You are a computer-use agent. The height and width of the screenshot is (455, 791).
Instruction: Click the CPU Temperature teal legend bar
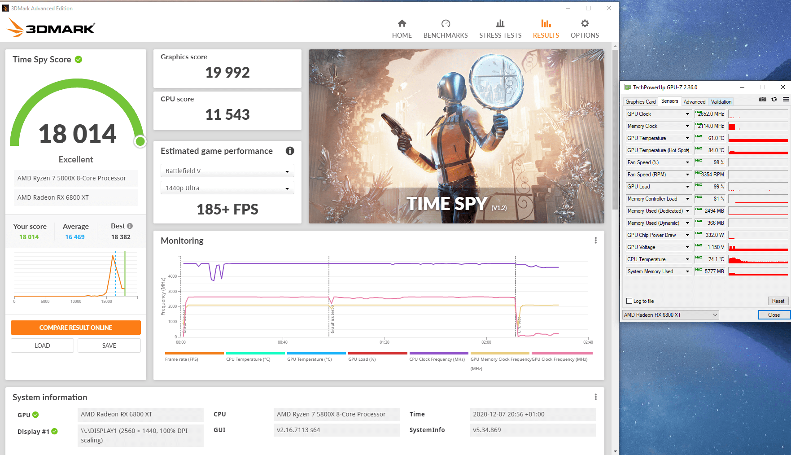pos(255,354)
